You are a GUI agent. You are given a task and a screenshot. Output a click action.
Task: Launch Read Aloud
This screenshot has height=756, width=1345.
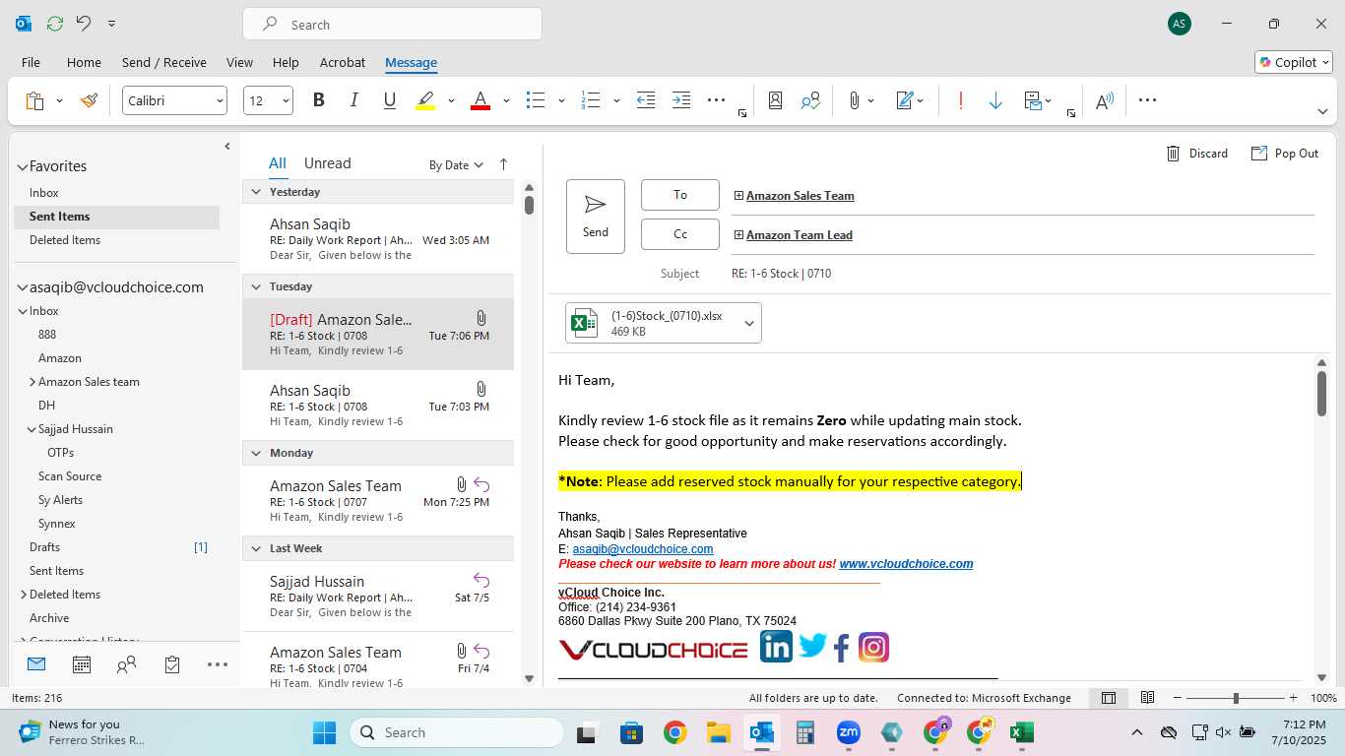[x=1104, y=100]
